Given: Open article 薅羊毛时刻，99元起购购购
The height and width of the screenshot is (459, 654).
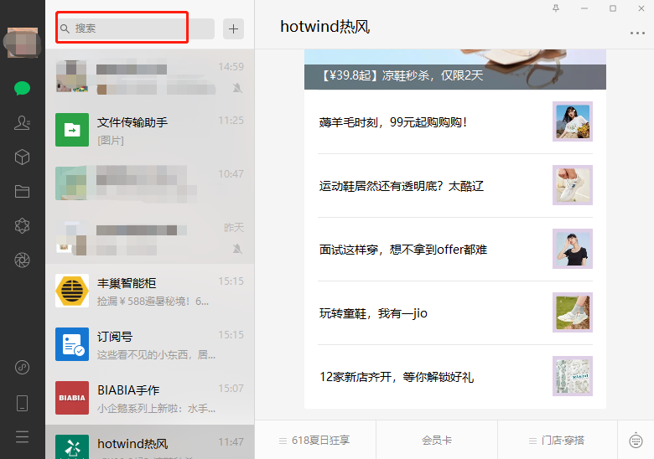Looking at the screenshot, I should point(455,122).
